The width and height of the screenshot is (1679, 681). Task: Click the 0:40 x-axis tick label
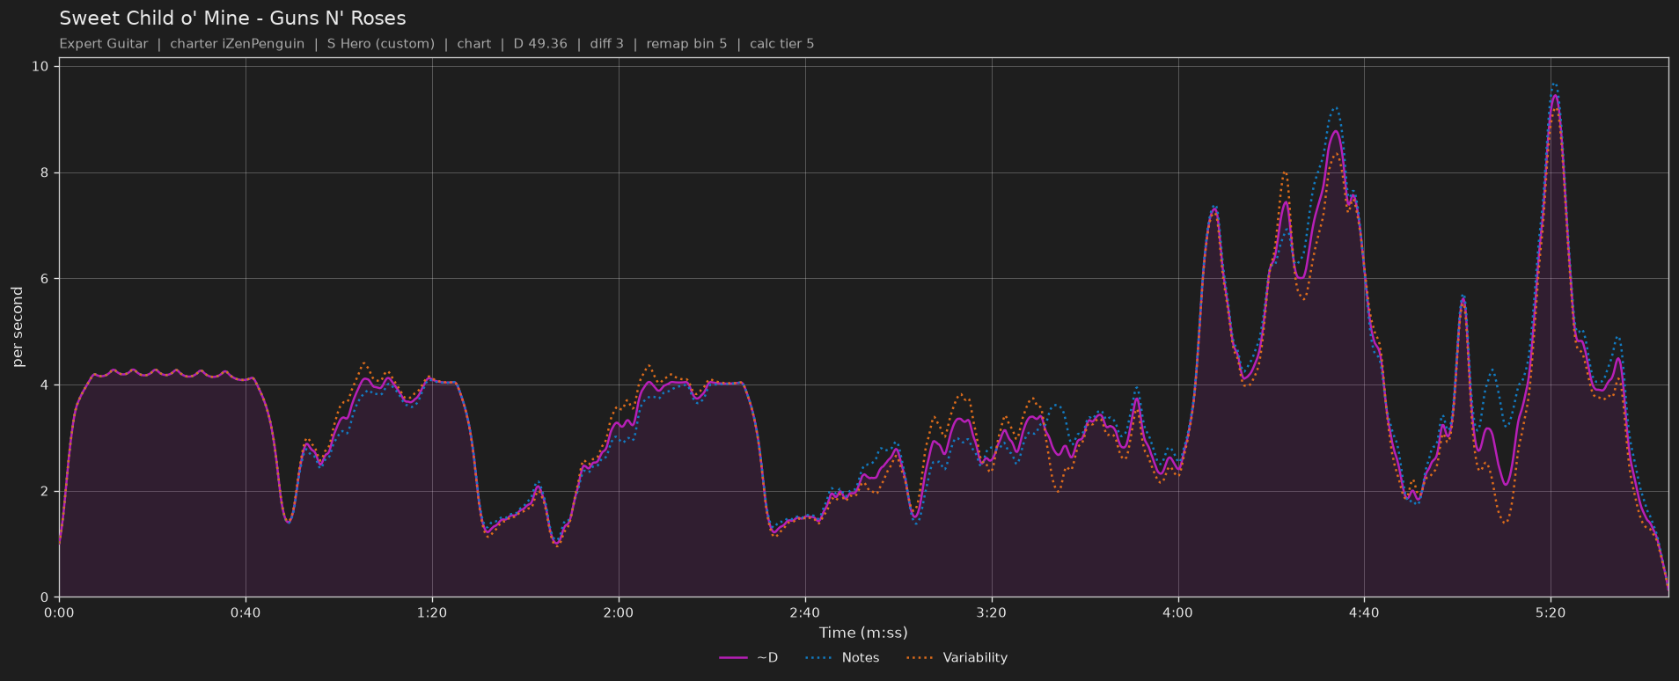(x=246, y=612)
